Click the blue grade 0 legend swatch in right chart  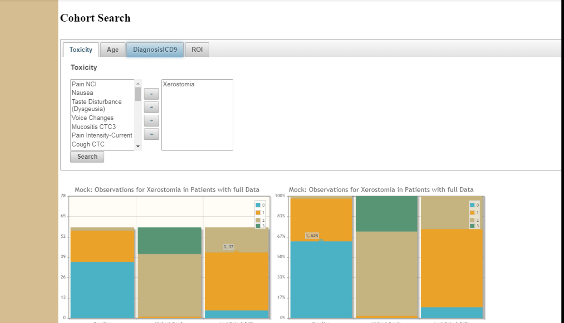click(x=472, y=205)
